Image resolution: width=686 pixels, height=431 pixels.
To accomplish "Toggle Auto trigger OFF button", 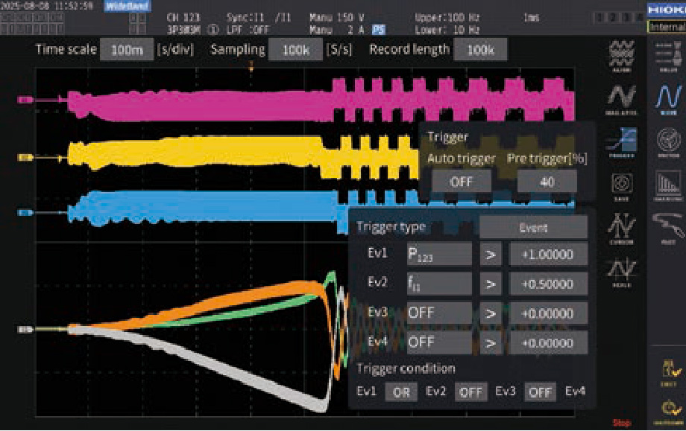I will tap(460, 181).
